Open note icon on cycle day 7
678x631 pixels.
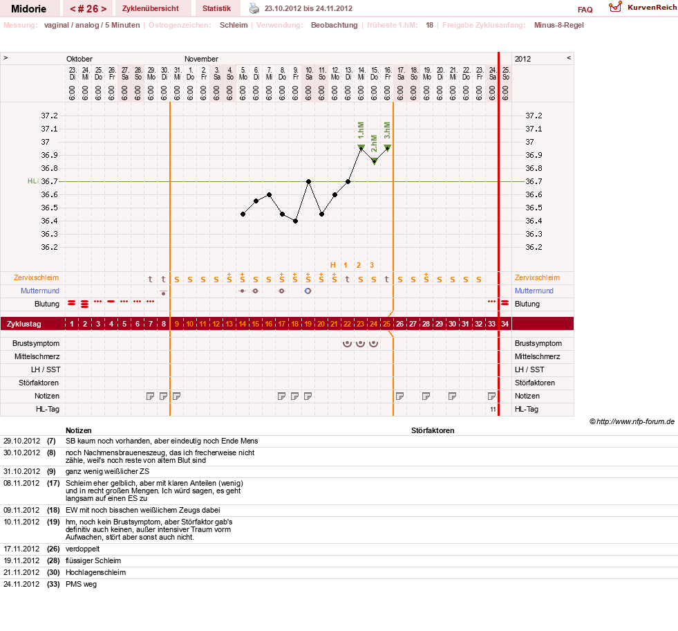coord(150,396)
